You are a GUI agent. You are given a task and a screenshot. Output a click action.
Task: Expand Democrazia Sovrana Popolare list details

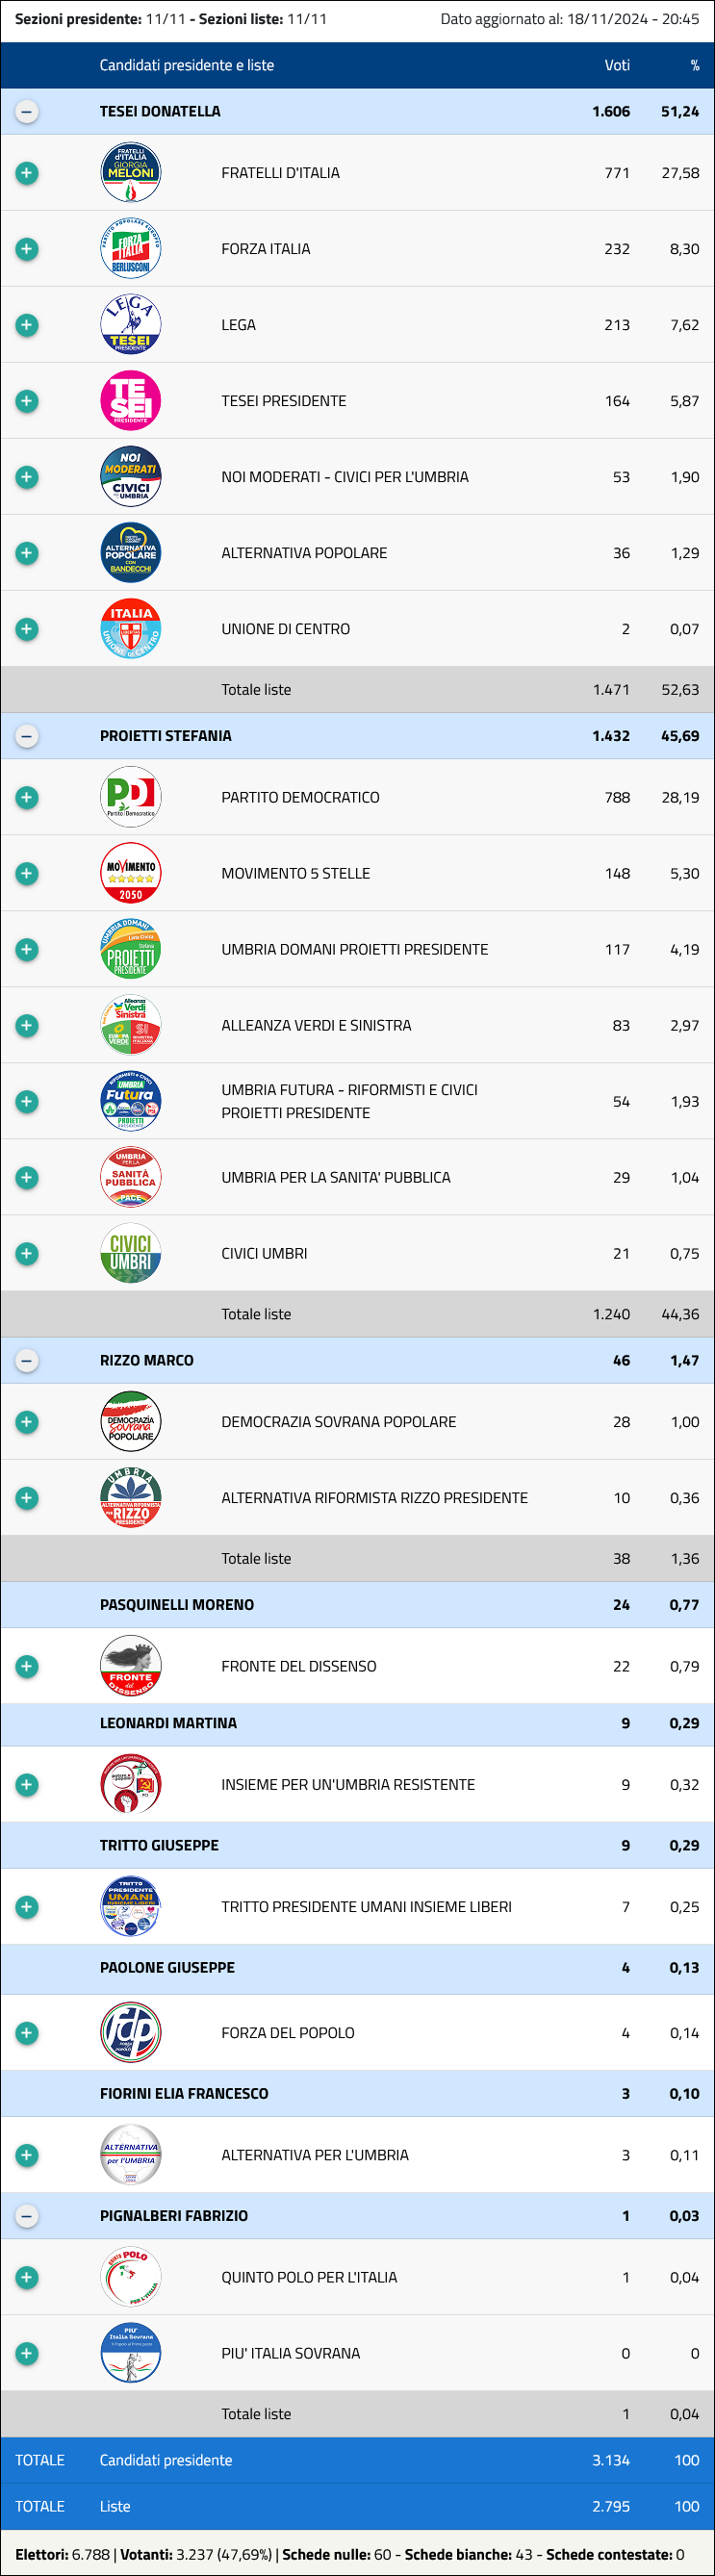pyautogui.click(x=27, y=1422)
